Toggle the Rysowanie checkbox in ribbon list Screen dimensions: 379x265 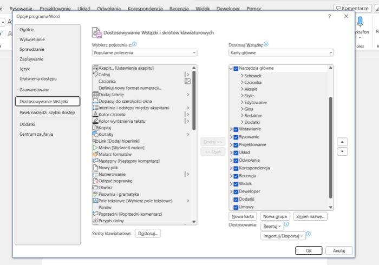tap(236, 137)
